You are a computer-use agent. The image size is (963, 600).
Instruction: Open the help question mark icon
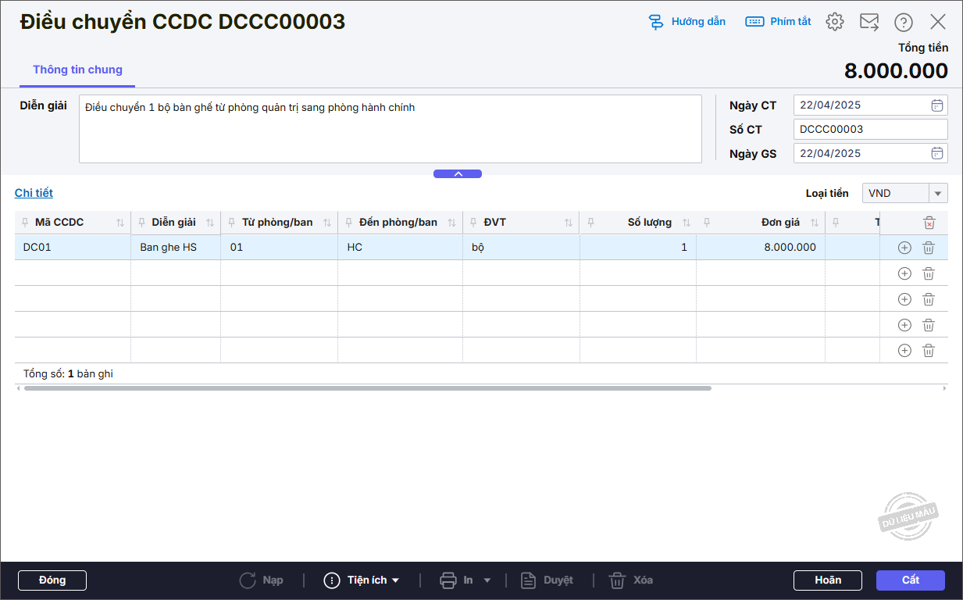pos(904,22)
